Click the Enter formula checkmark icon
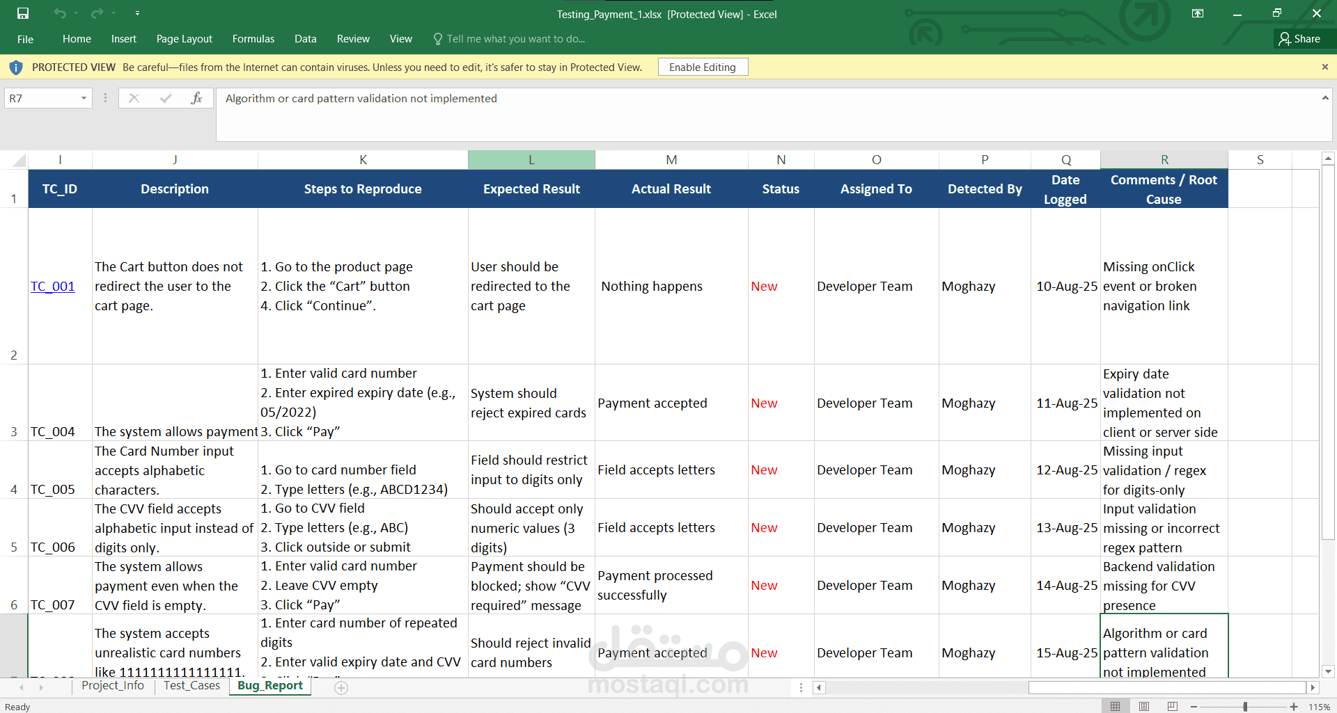Viewport: 1337px width, 713px height. [x=166, y=98]
